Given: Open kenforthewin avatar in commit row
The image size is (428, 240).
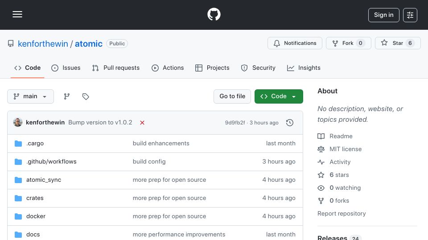Looking at the screenshot, I should (18, 123).
